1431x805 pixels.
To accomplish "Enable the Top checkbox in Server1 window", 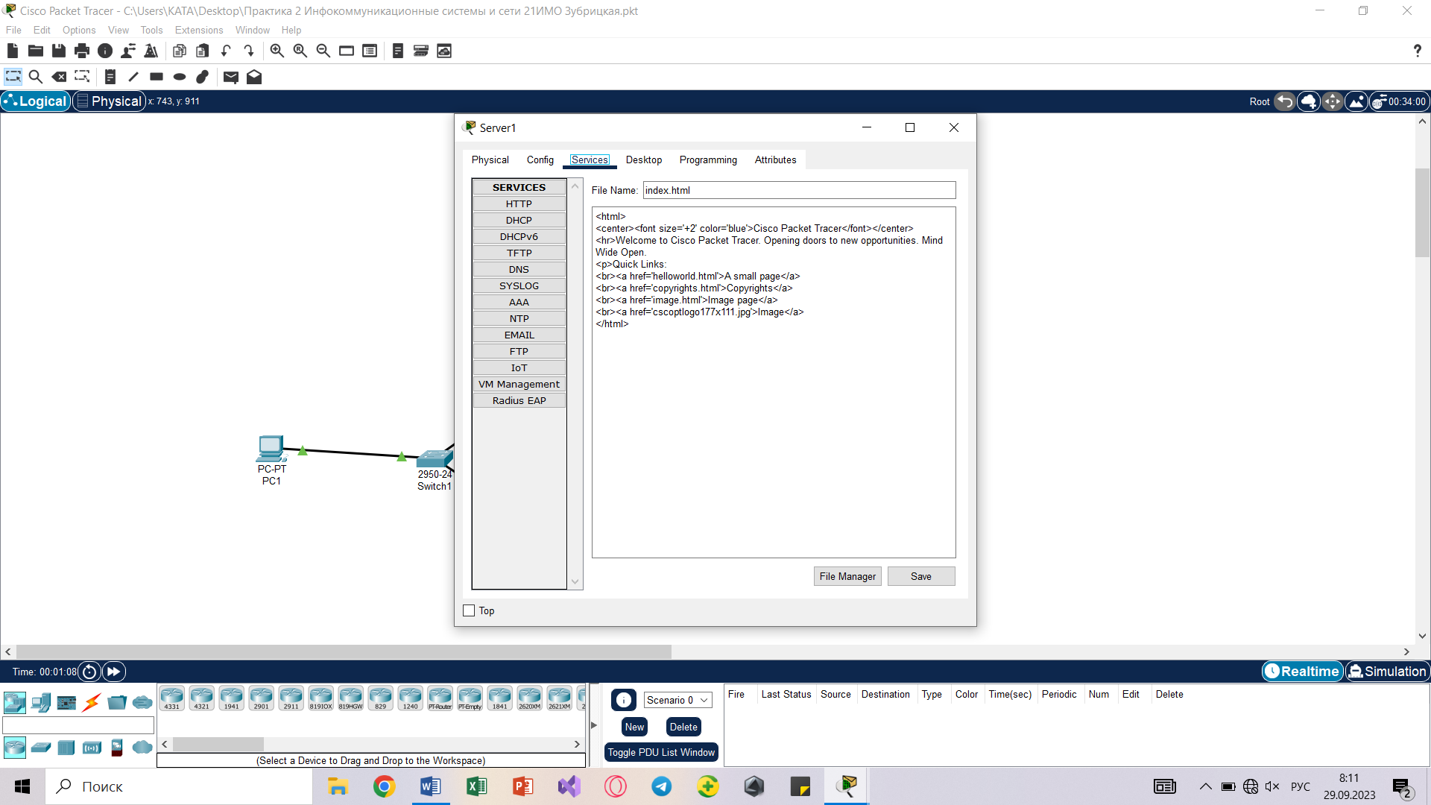I will coord(469,610).
